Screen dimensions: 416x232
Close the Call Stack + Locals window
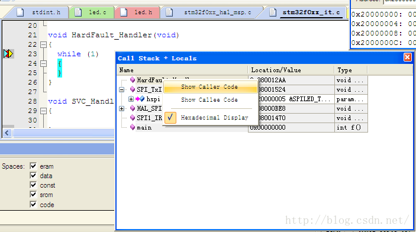tap(408, 57)
